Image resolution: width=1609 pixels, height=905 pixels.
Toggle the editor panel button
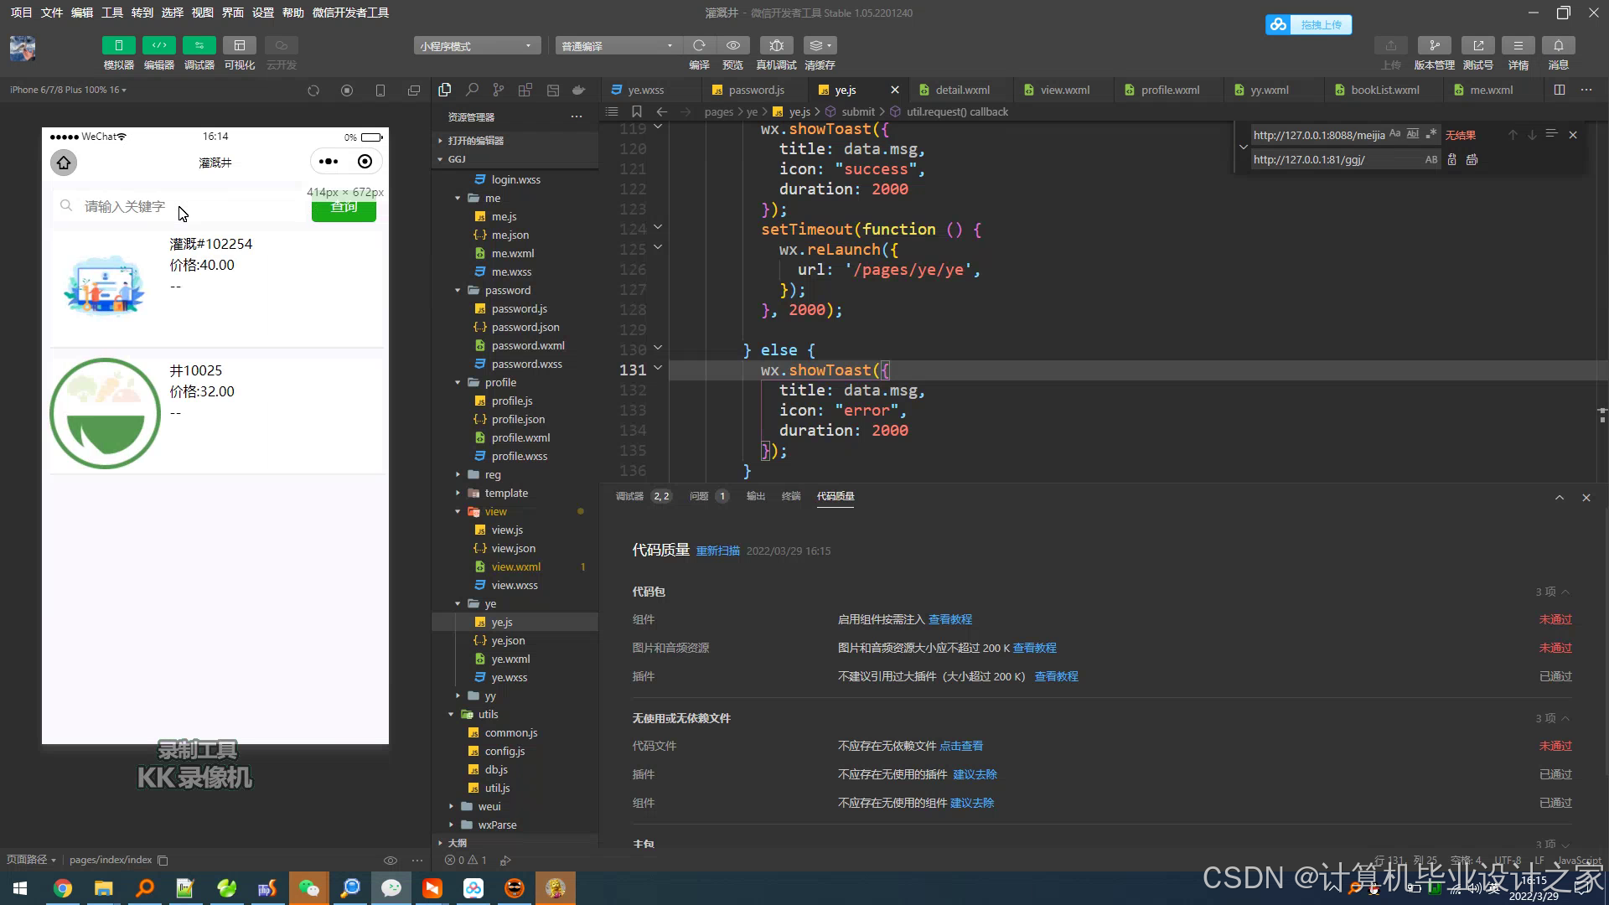click(158, 45)
